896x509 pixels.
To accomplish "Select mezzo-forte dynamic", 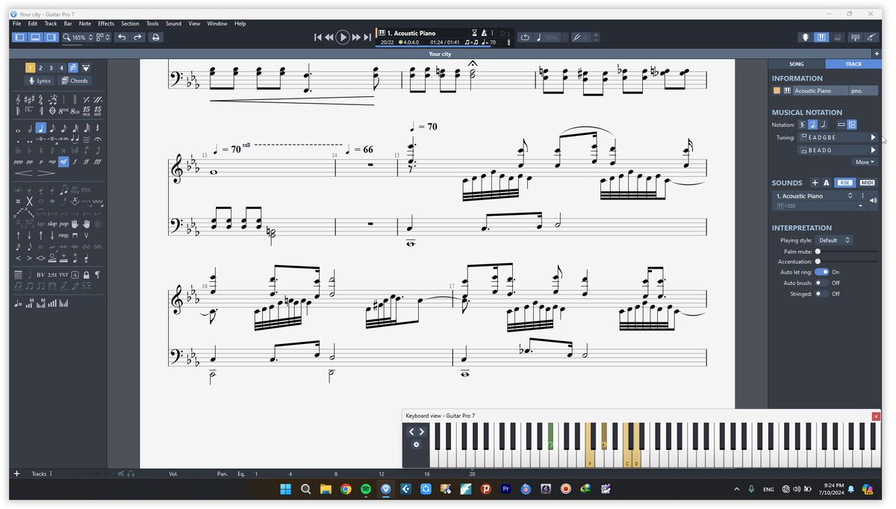I will pyautogui.click(x=63, y=161).
